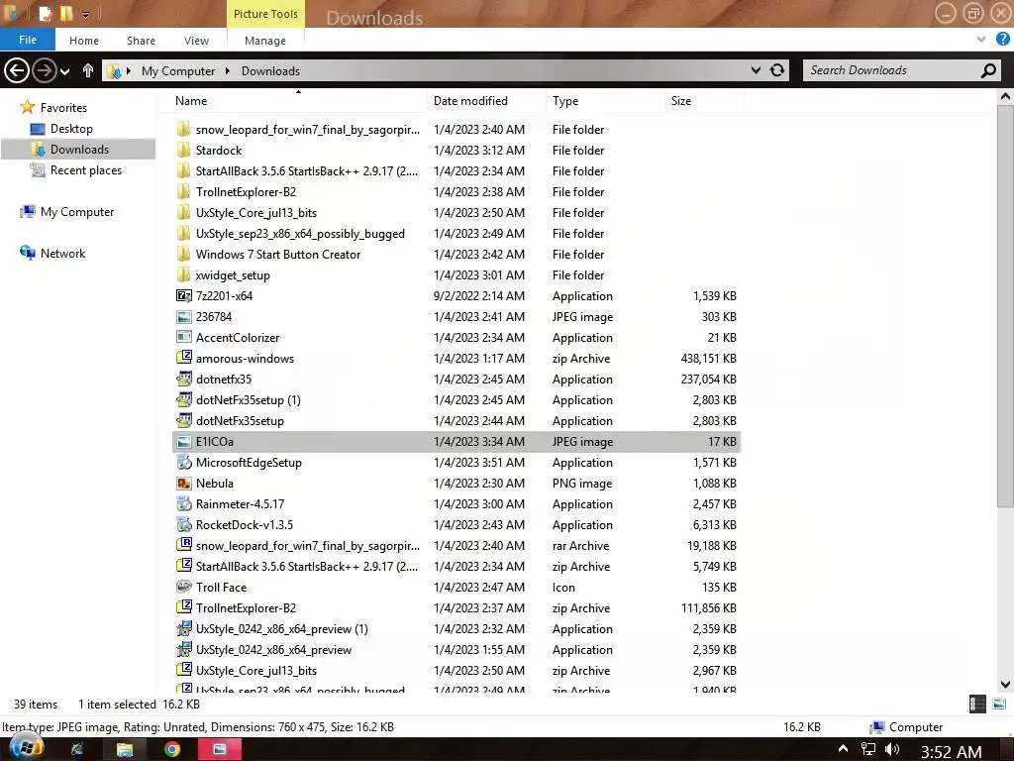This screenshot has width=1014, height=761.
Task: Open recent locations dropdown arrow
Action: 64,71
